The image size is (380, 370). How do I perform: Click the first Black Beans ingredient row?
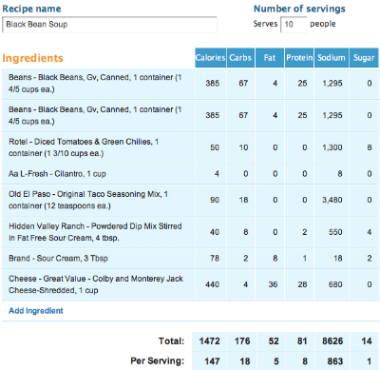(190, 84)
